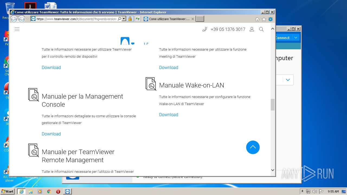The width and height of the screenshot is (347, 195).
Task: Click the 'Manuale per la Management Console' heading
Action: (82, 100)
